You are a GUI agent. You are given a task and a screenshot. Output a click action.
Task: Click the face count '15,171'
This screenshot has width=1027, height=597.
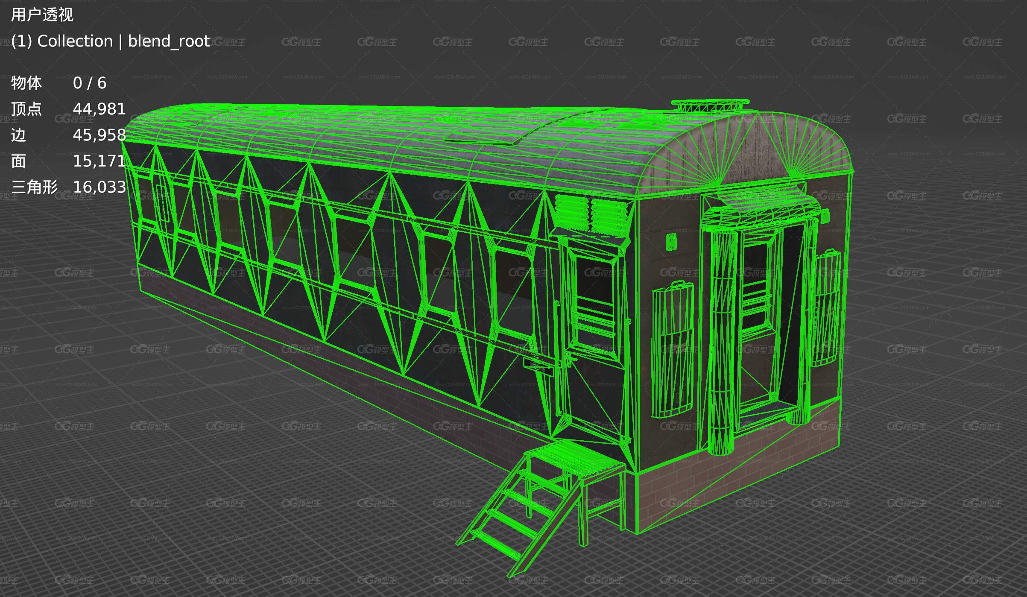coord(99,161)
